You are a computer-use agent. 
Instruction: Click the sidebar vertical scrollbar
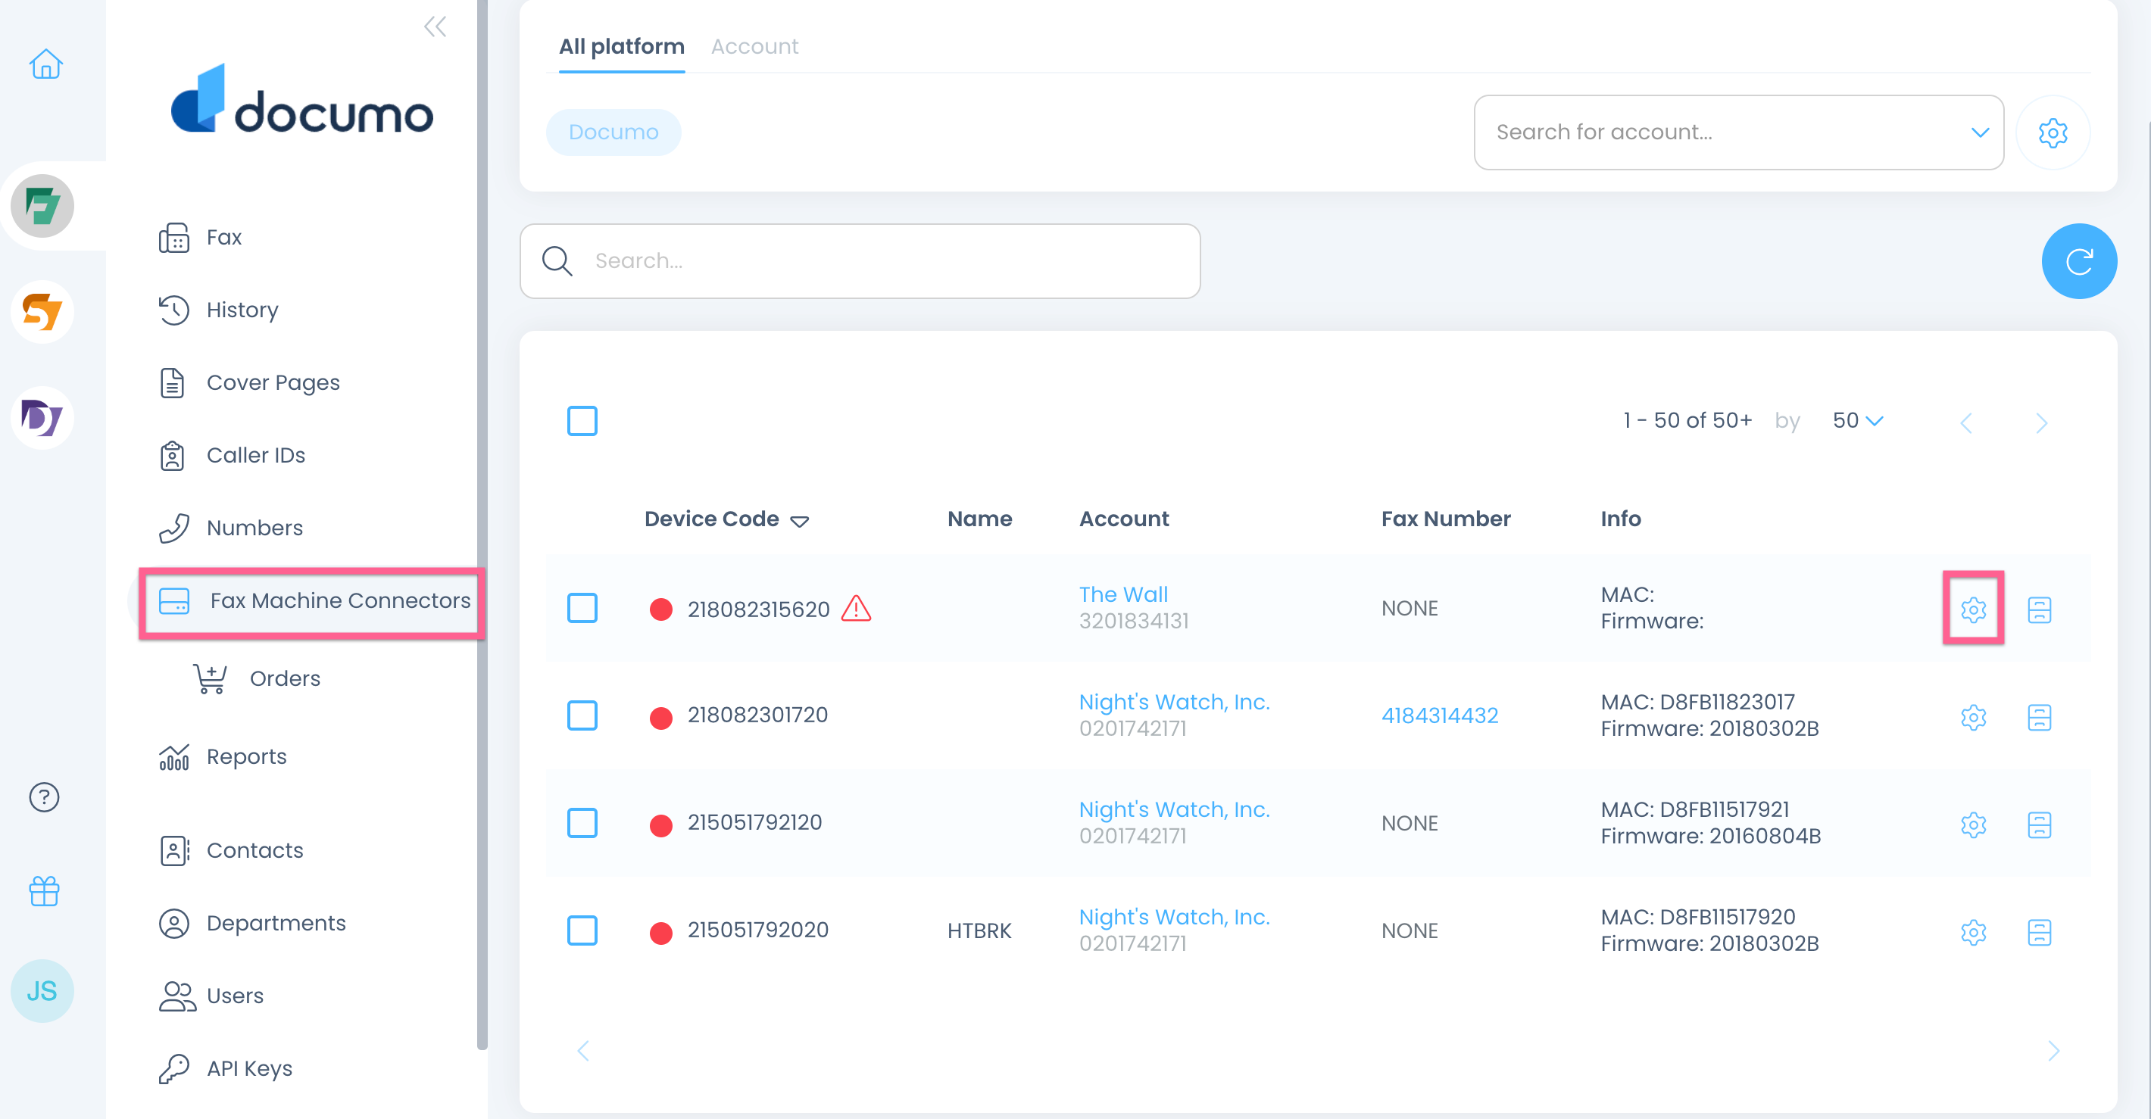click(x=482, y=525)
